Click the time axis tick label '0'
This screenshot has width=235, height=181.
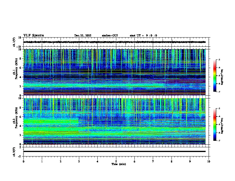coord(23,161)
